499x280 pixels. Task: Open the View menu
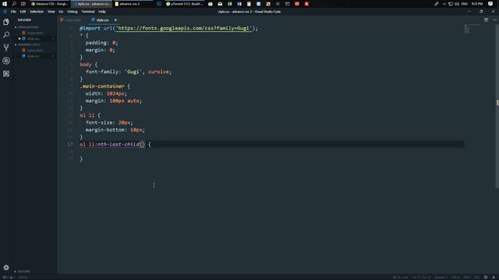coord(51,12)
